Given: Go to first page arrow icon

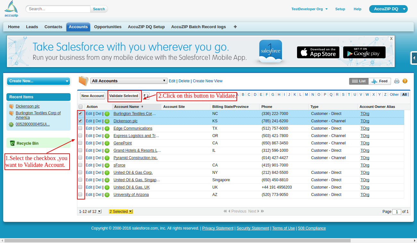Looking at the screenshot, I should [x=225, y=211].
